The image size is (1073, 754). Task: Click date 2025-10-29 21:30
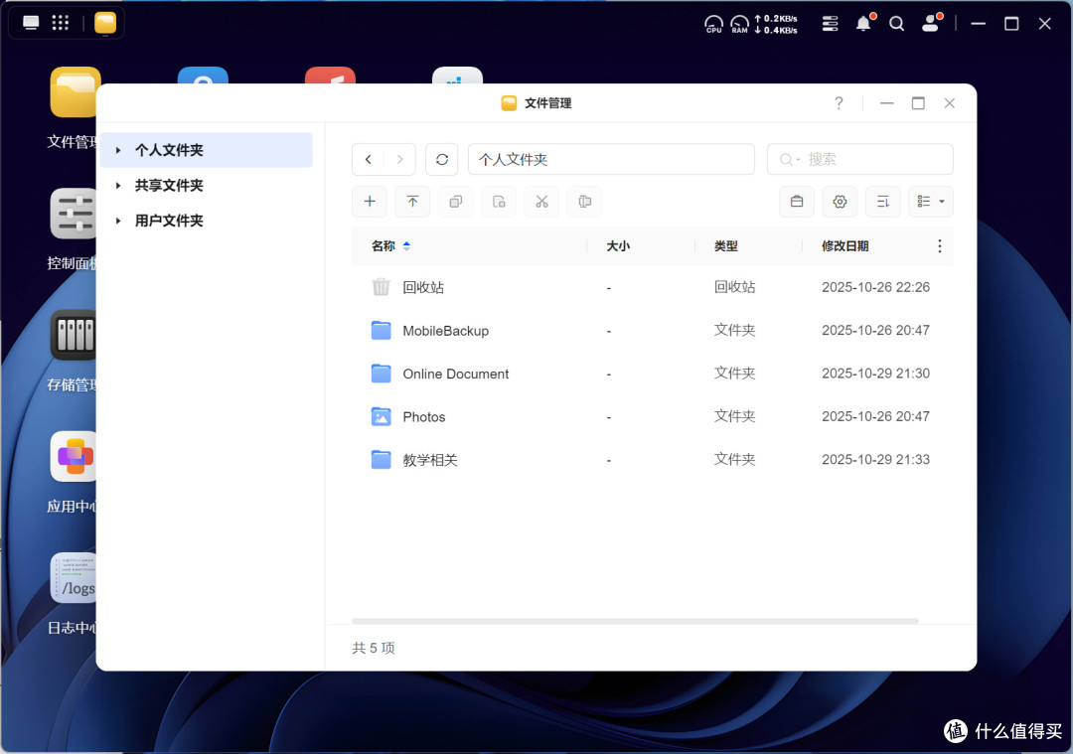tap(875, 373)
